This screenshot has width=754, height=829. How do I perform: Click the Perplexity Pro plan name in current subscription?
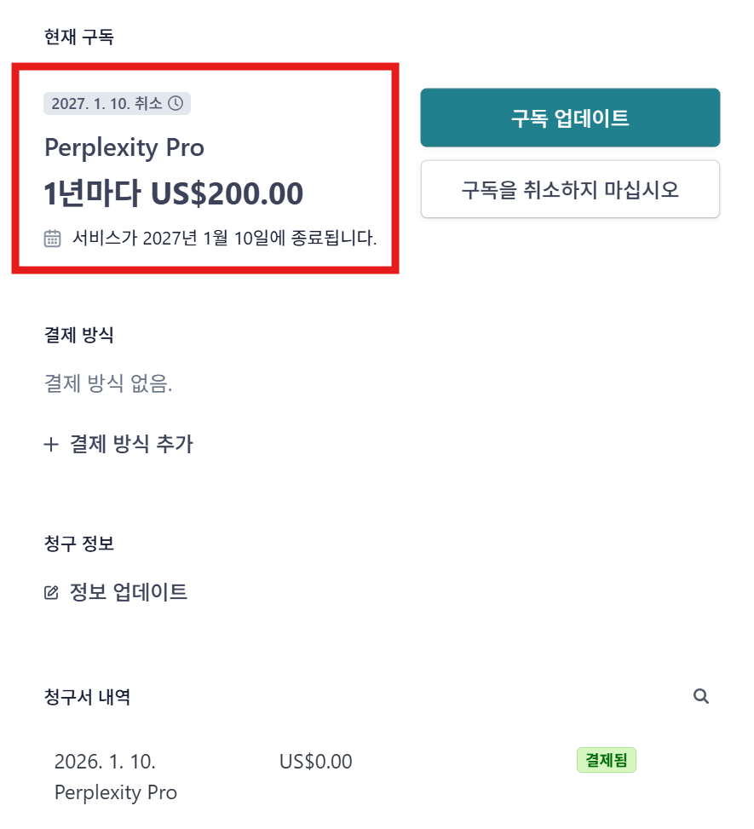point(124,147)
